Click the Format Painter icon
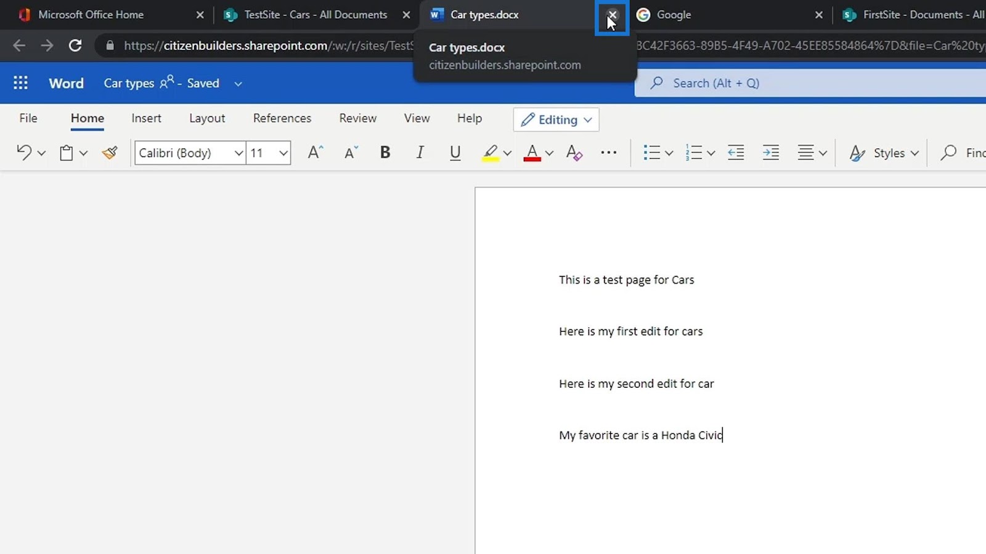 (x=110, y=153)
